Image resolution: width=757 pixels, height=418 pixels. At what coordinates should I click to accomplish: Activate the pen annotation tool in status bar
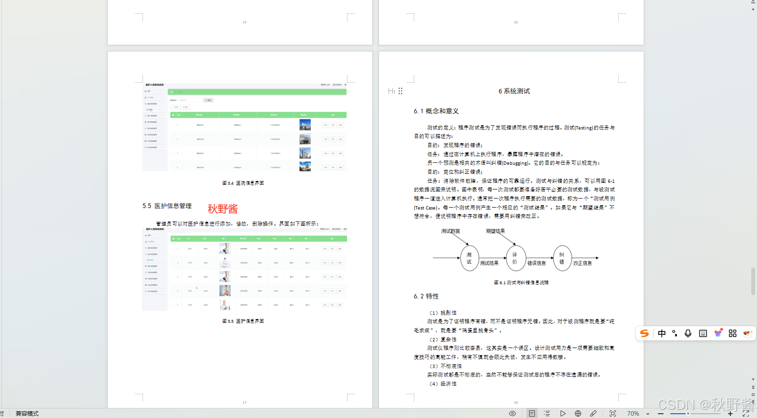593,413
